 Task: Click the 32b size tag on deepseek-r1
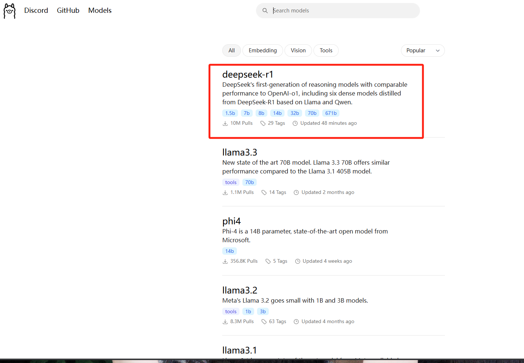tap(295, 113)
